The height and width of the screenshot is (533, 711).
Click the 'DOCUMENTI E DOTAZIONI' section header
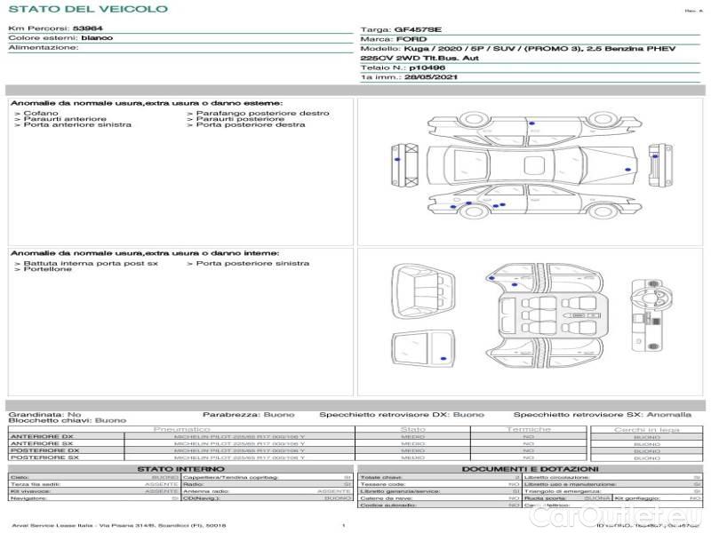coord(530,468)
